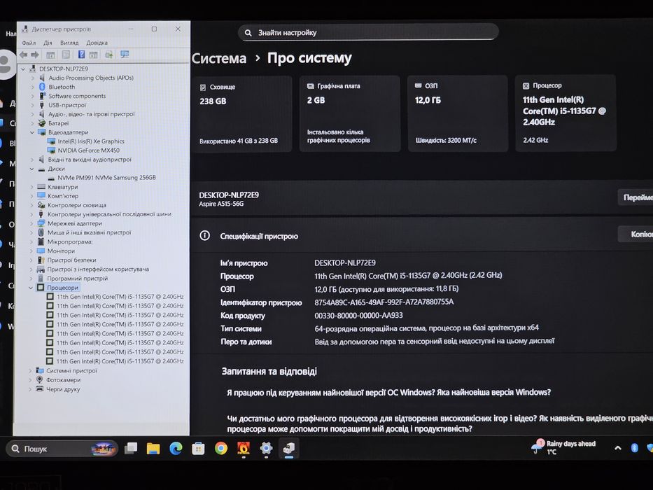Click the product code 00330-80000-00000-AA933
Image resolution: width=653 pixels, height=490 pixels.
(358, 316)
